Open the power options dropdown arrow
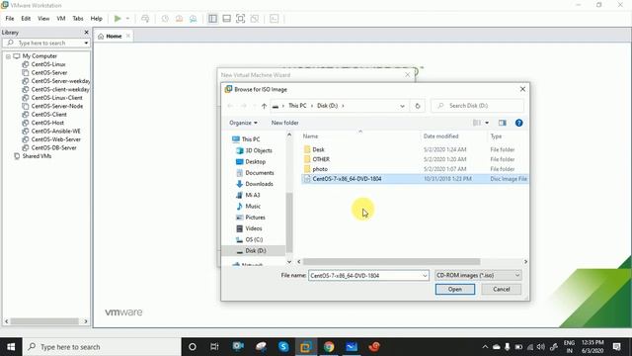 (x=127, y=19)
